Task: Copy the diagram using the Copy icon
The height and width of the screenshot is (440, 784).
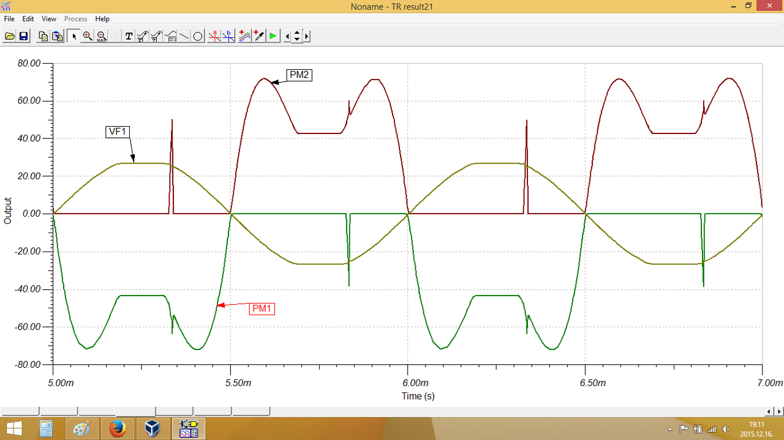Action: [43, 36]
